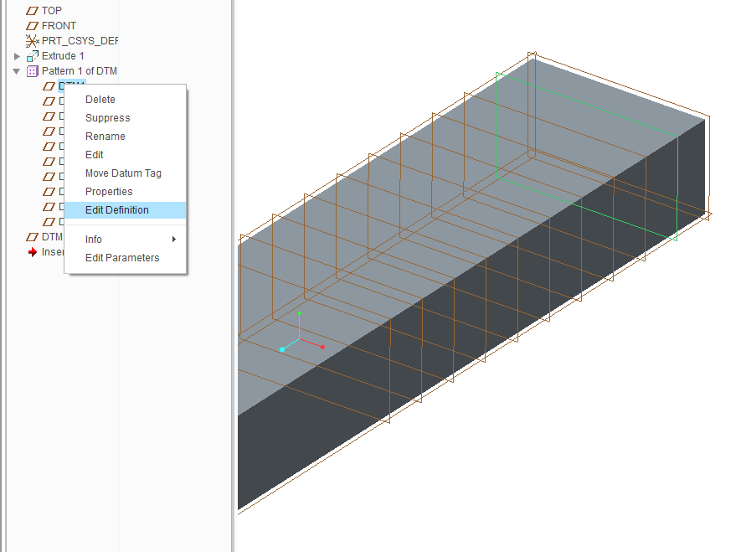741x552 pixels.
Task: Click the FRONT datum plane icon
Action: coord(33,26)
